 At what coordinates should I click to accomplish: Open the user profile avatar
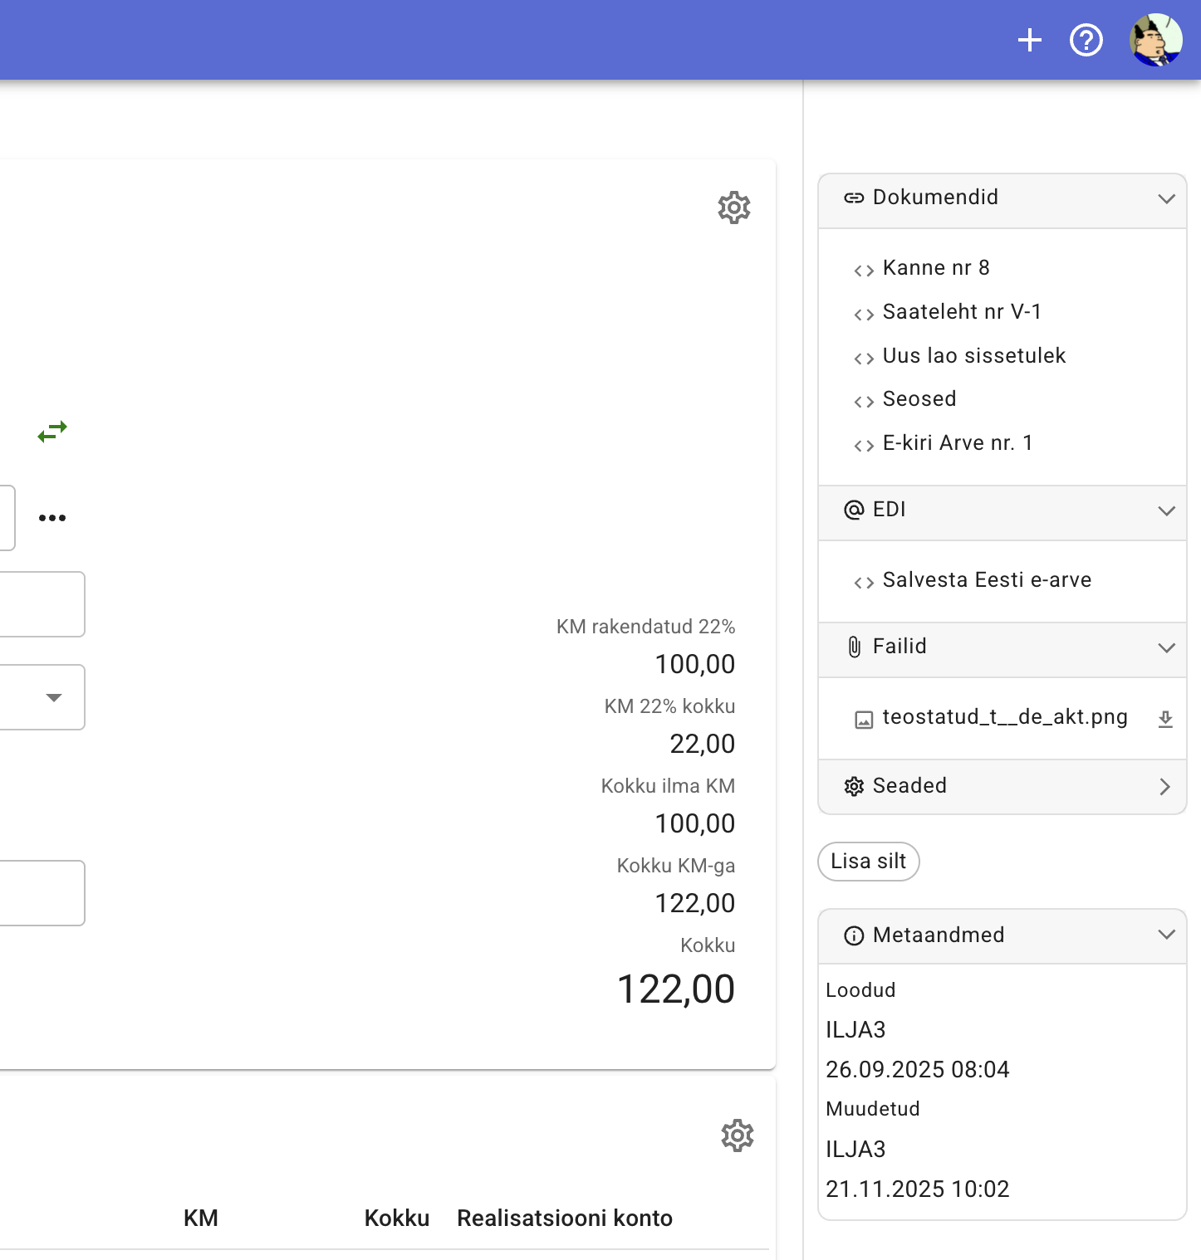(x=1155, y=40)
